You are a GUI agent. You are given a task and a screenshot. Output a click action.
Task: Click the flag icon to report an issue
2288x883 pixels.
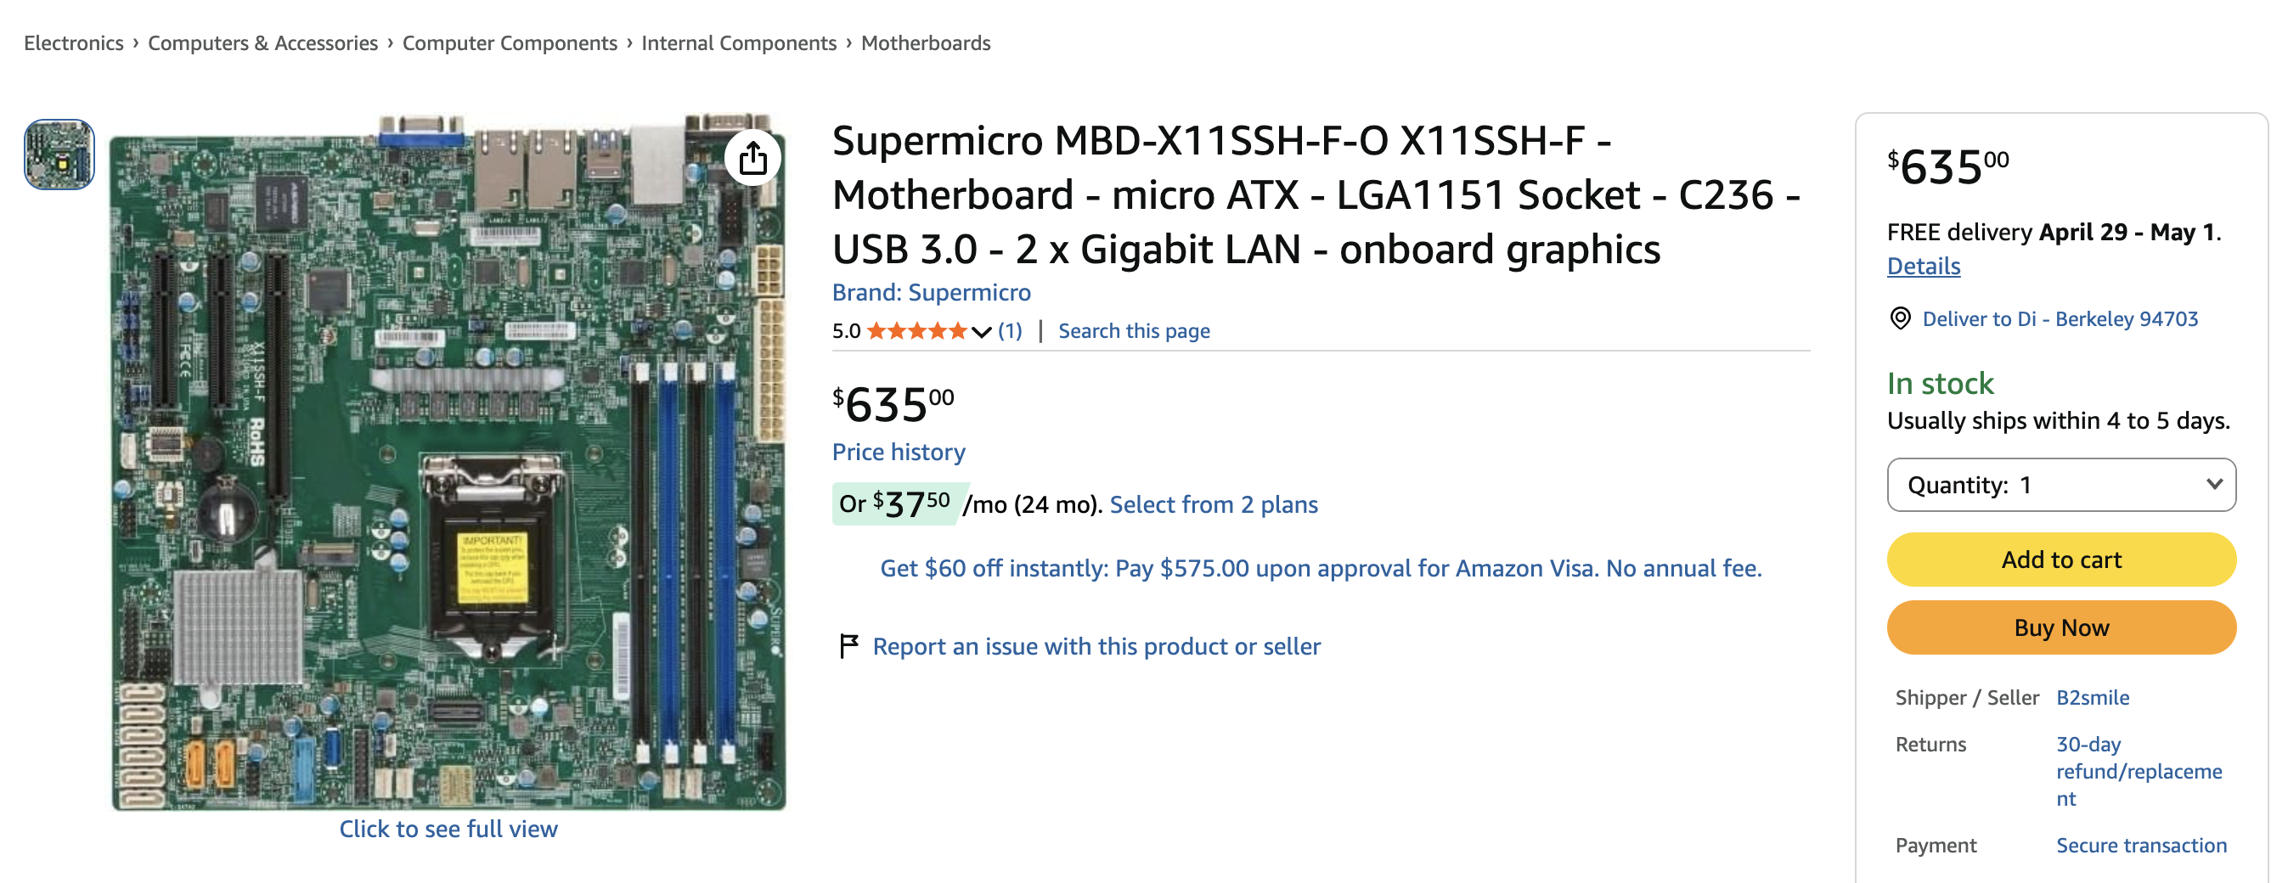coord(849,646)
